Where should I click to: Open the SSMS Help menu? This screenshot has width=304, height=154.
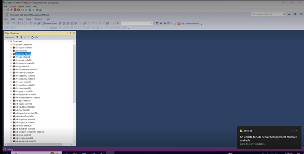(x=48, y=19)
